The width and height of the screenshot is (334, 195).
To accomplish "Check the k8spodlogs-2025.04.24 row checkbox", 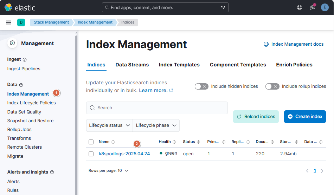I will [x=91, y=154].
